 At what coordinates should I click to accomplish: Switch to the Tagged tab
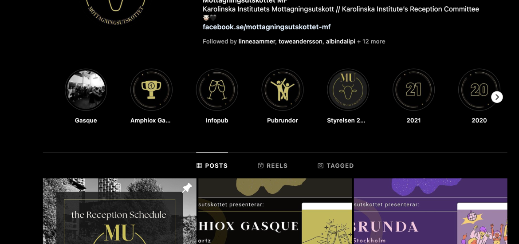(336, 165)
